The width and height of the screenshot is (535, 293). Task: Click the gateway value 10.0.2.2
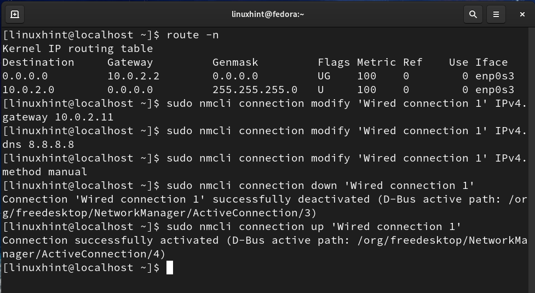tap(133, 76)
